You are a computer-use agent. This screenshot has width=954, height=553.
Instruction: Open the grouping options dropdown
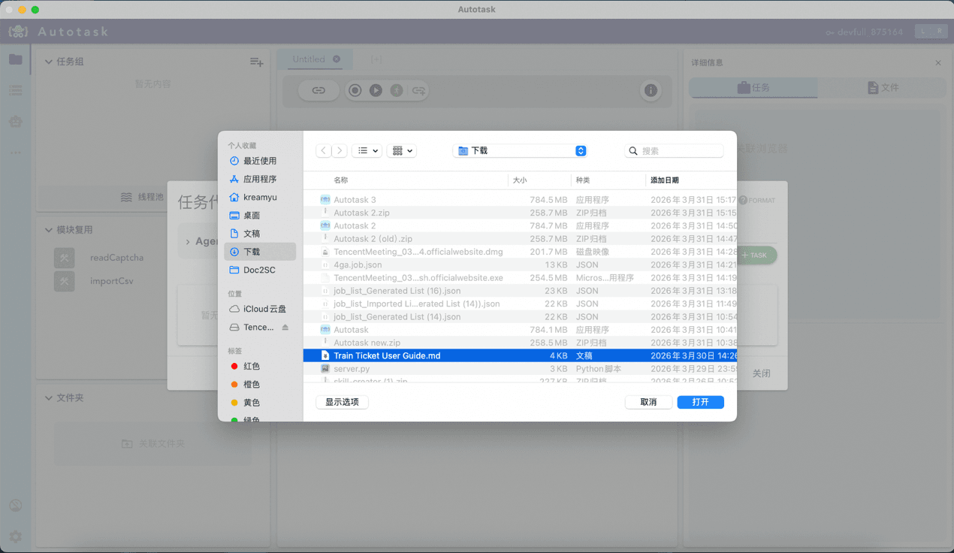[402, 151]
